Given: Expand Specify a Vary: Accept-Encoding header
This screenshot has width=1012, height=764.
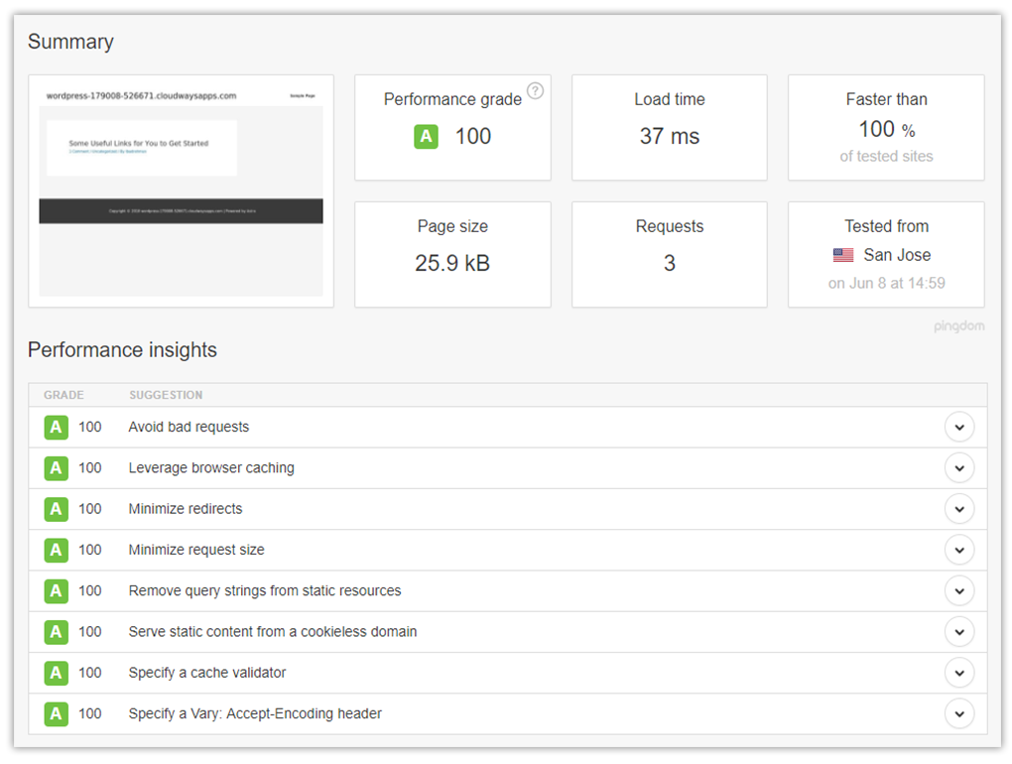Looking at the screenshot, I should (x=959, y=713).
